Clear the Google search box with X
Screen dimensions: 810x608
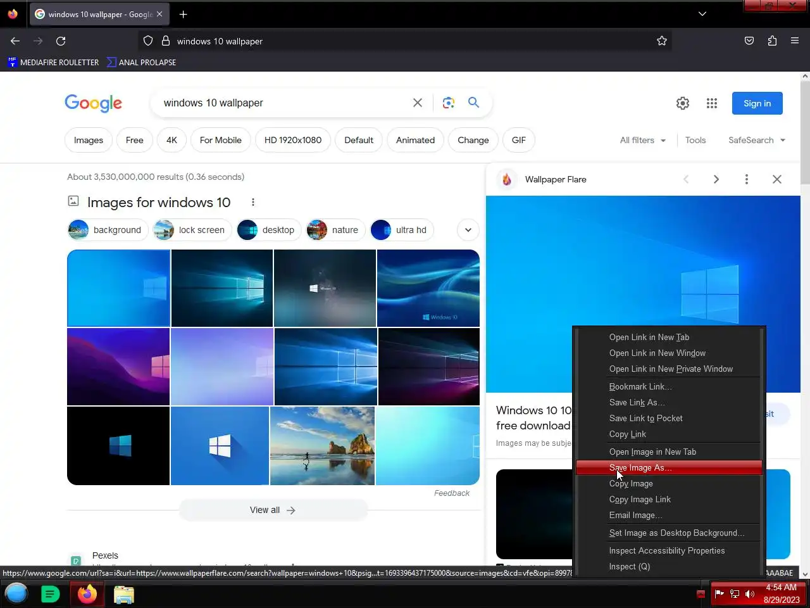click(418, 103)
